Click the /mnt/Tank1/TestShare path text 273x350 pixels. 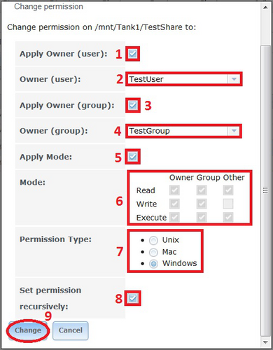pyautogui.click(x=139, y=27)
